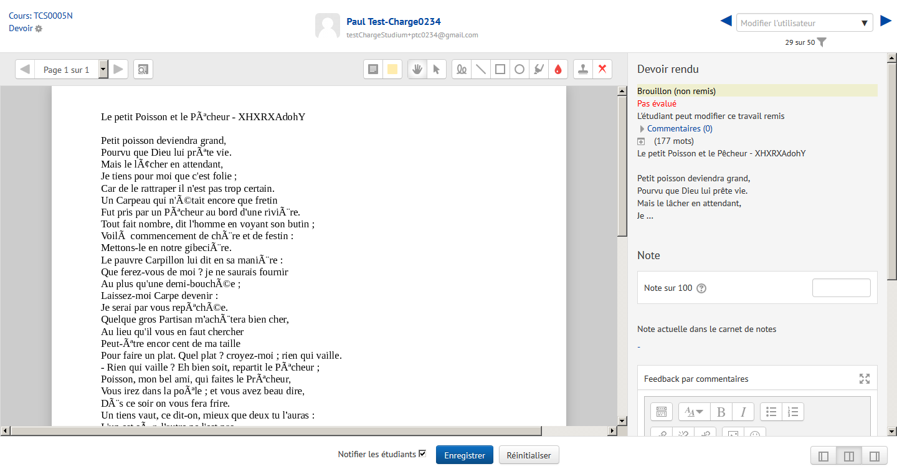
Task: Open the user filter funnel icon
Action: 822,42
